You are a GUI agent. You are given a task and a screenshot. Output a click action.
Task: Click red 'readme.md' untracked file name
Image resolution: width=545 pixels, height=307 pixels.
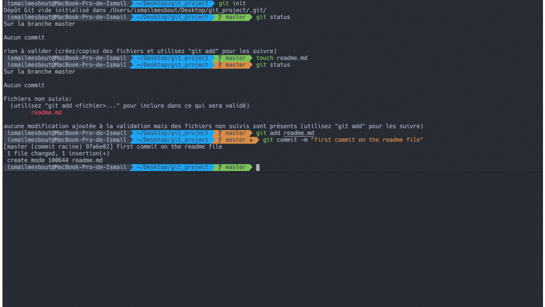(46, 112)
